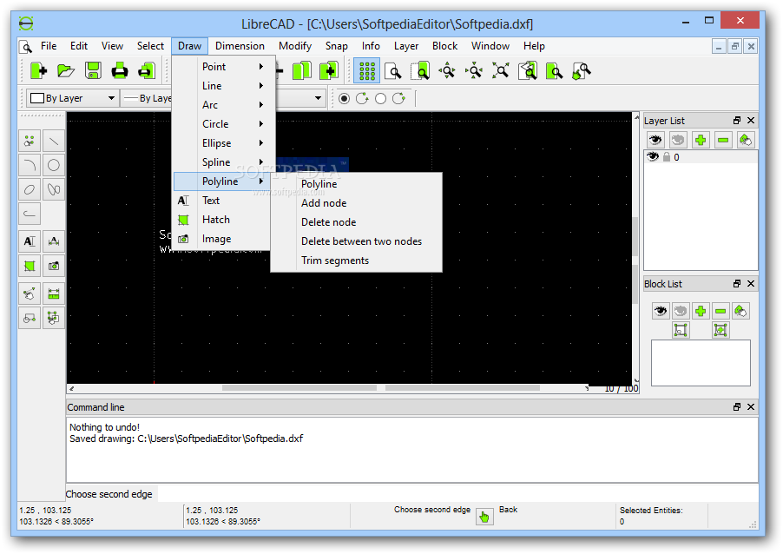Click the Zoom panning icon
This screenshot has width=783, height=554.
(x=582, y=70)
